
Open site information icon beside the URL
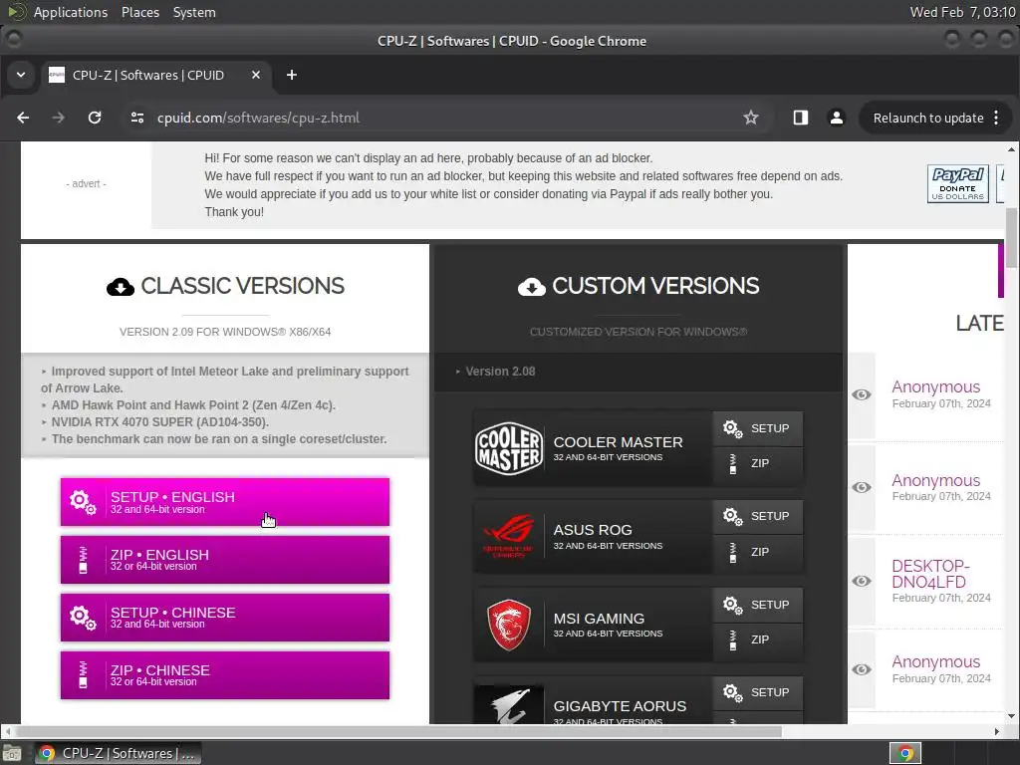coord(137,118)
